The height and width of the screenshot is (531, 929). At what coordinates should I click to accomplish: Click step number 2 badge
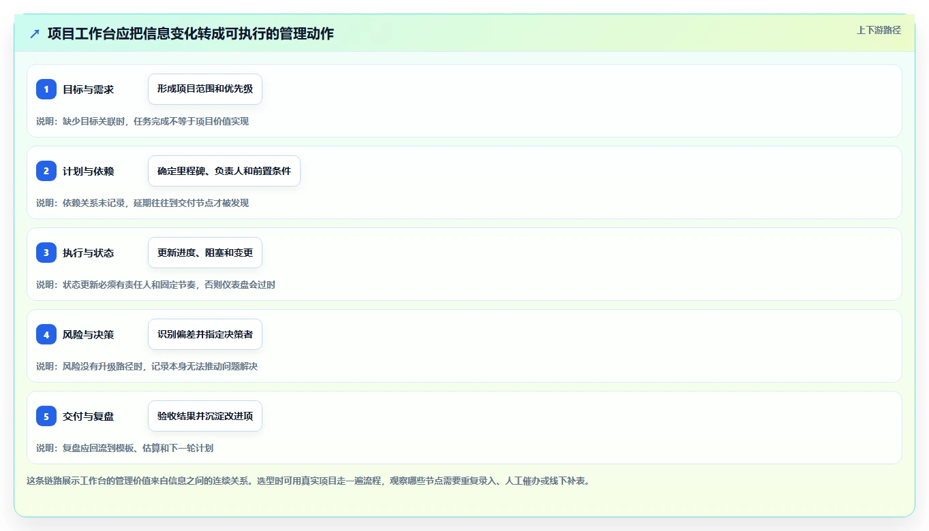(x=46, y=171)
